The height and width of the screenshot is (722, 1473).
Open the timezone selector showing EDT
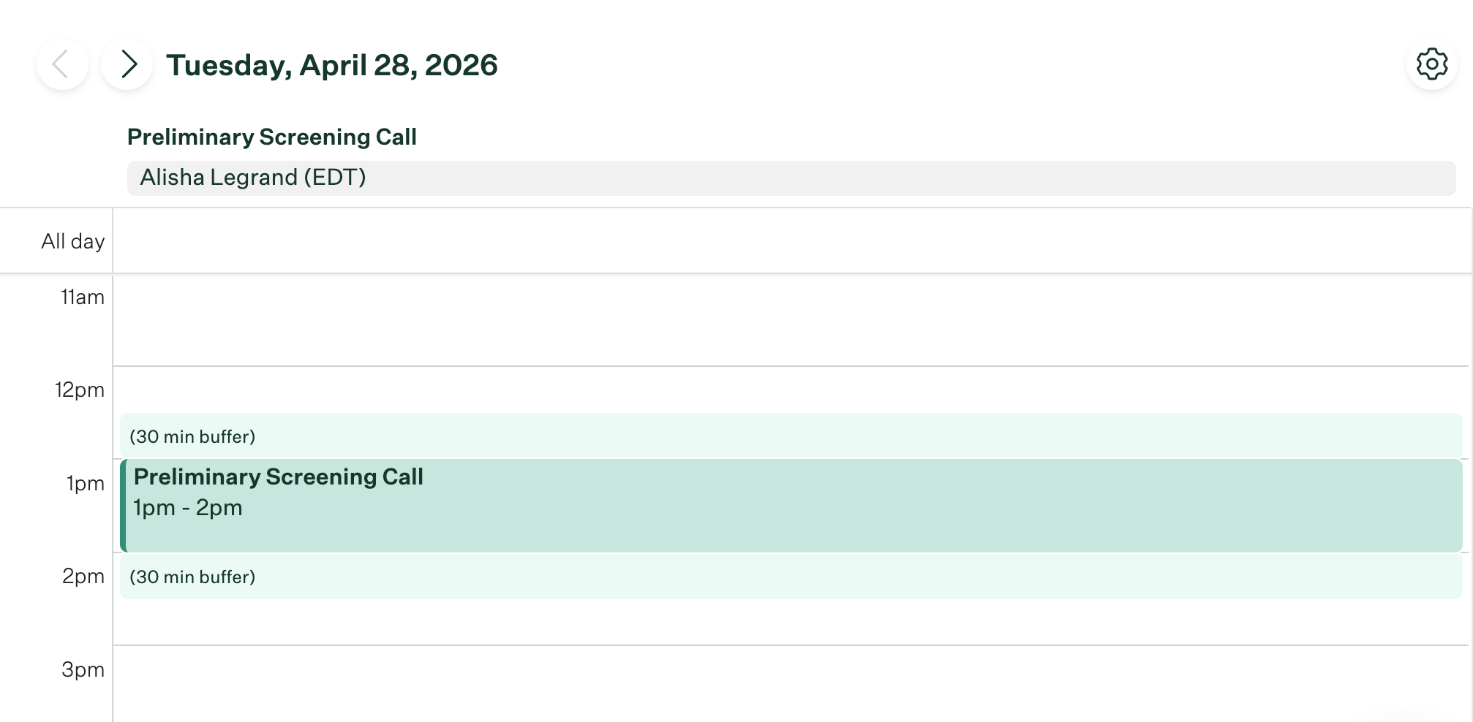(339, 178)
